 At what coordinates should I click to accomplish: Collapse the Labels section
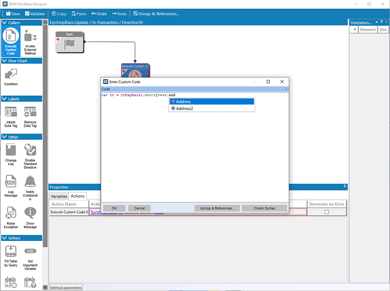click(x=4, y=99)
